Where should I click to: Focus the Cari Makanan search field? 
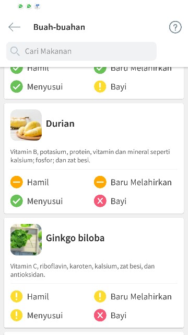click(81, 51)
